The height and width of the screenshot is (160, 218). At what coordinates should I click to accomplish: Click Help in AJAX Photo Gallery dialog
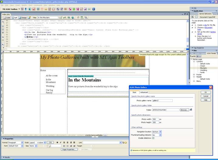click(x=206, y=100)
